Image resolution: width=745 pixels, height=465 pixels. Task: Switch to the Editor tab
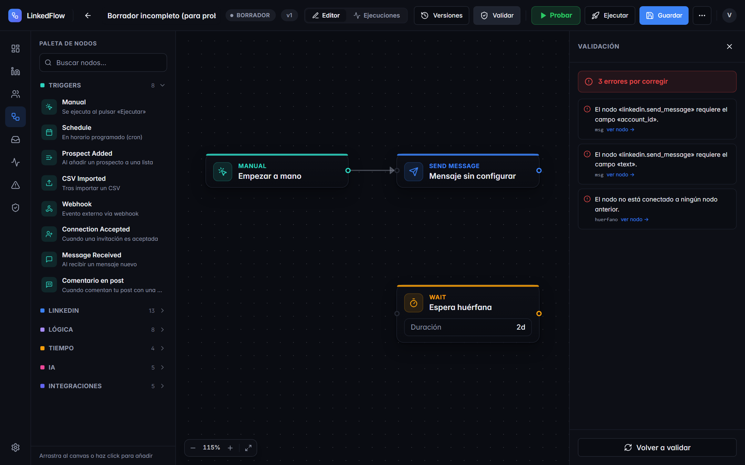[x=326, y=15]
